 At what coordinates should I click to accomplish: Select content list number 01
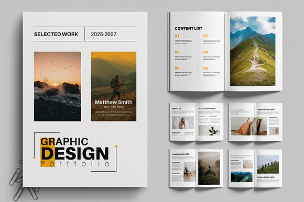[177, 36]
